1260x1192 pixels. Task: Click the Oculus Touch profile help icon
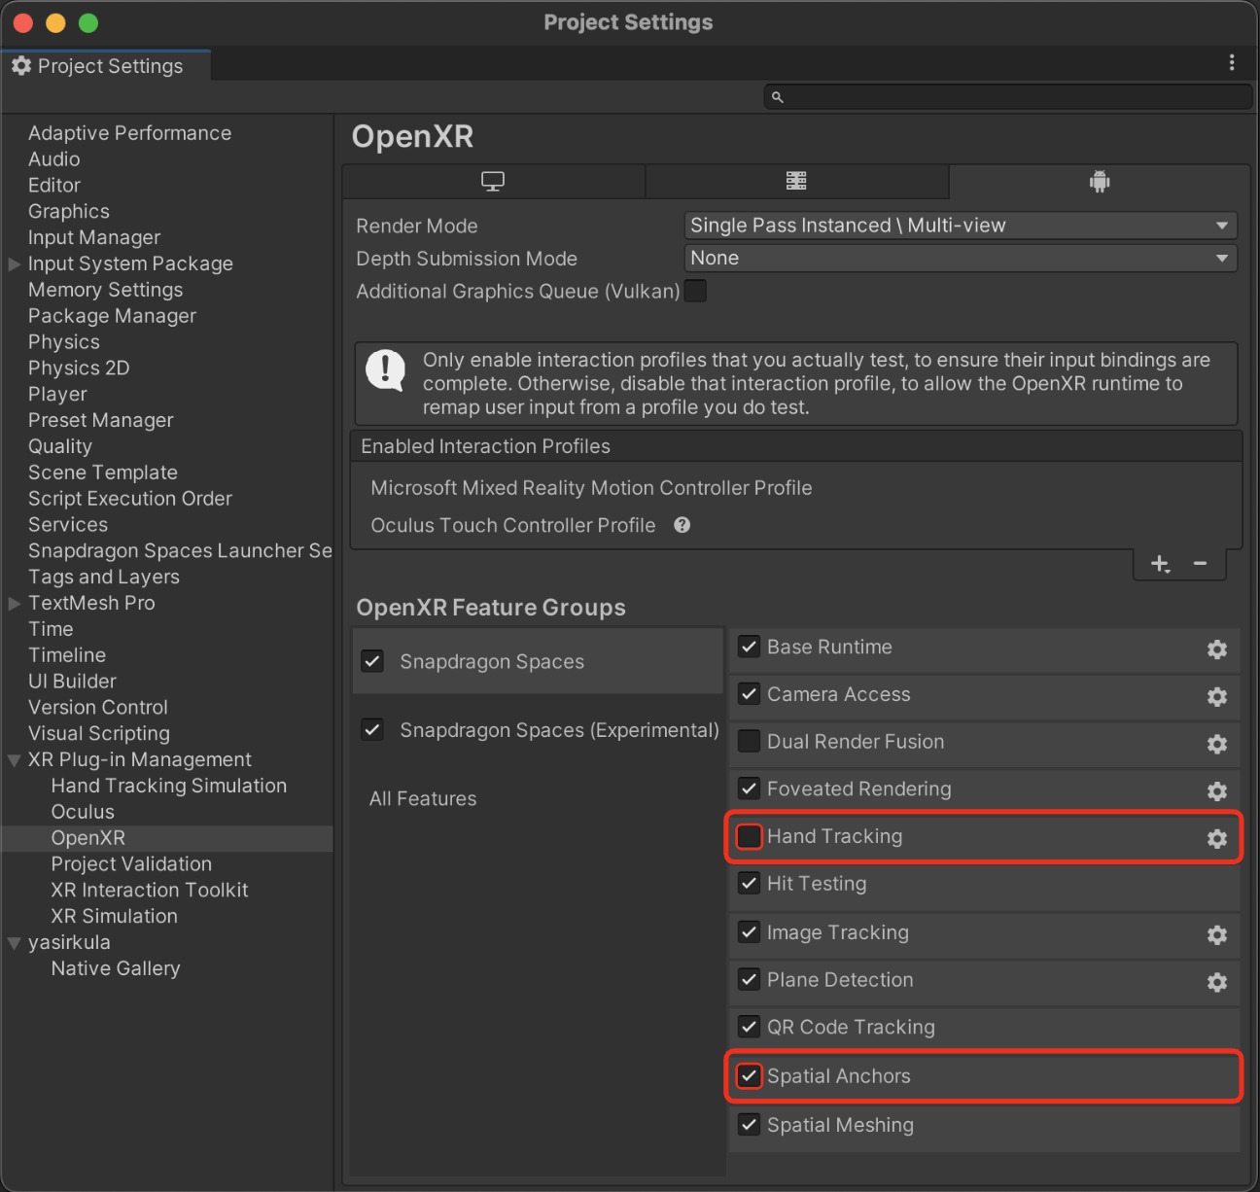pyautogui.click(x=682, y=525)
